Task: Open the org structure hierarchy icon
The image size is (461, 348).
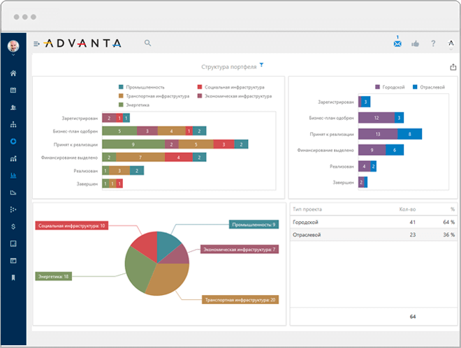Action: 13,124
